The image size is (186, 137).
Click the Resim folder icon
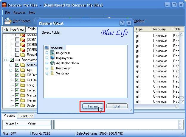(x=23, y=100)
